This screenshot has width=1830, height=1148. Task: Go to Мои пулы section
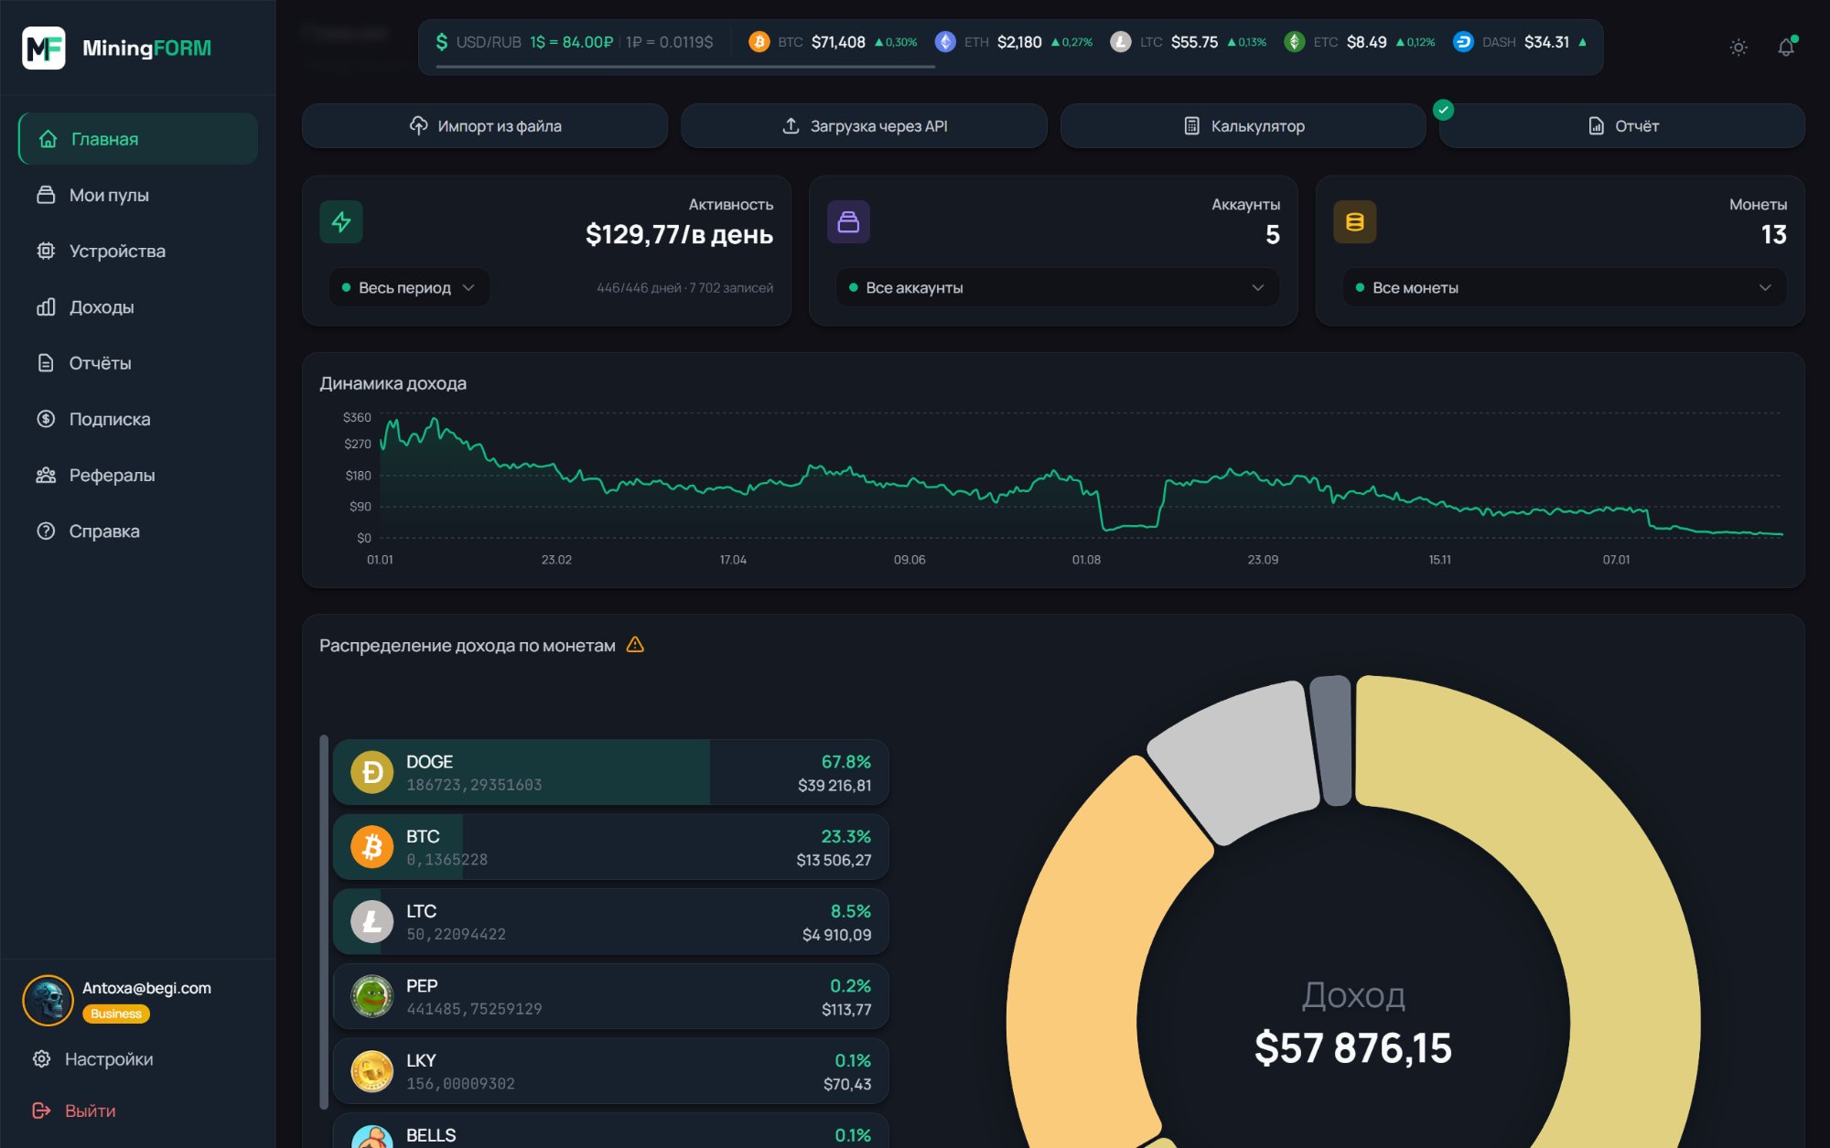coord(138,195)
